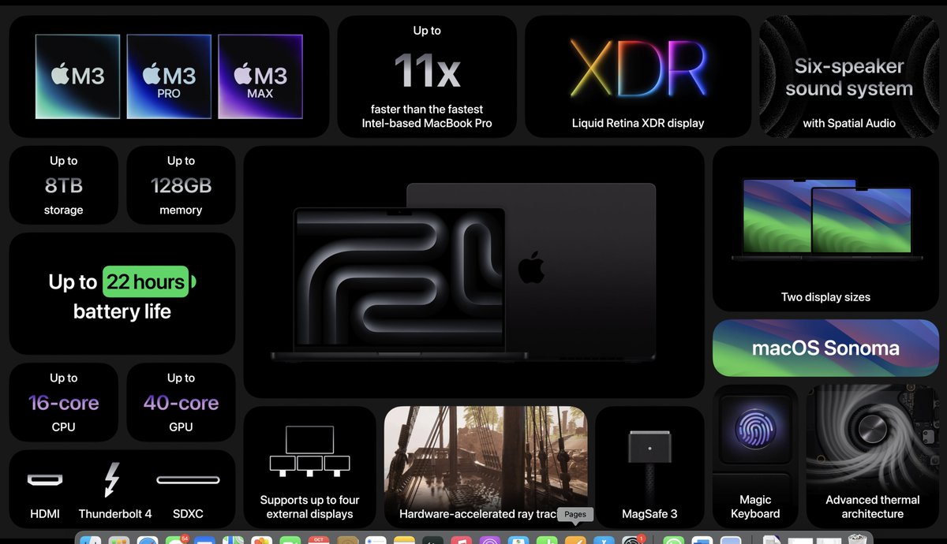Click the Thunderbolt lightning bolt icon
This screenshot has height=544, width=947.
coord(112,479)
